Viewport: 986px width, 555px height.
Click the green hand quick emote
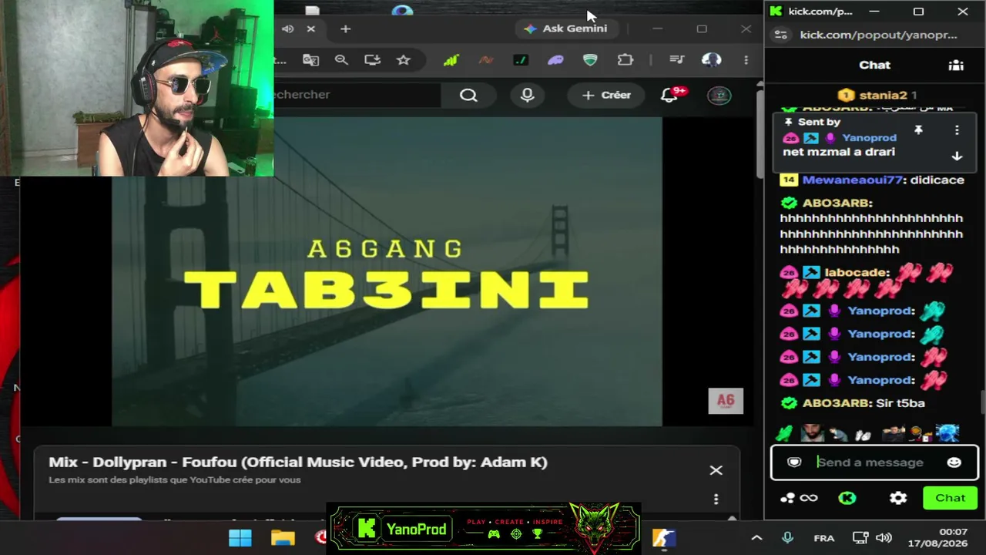tap(784, 434)
